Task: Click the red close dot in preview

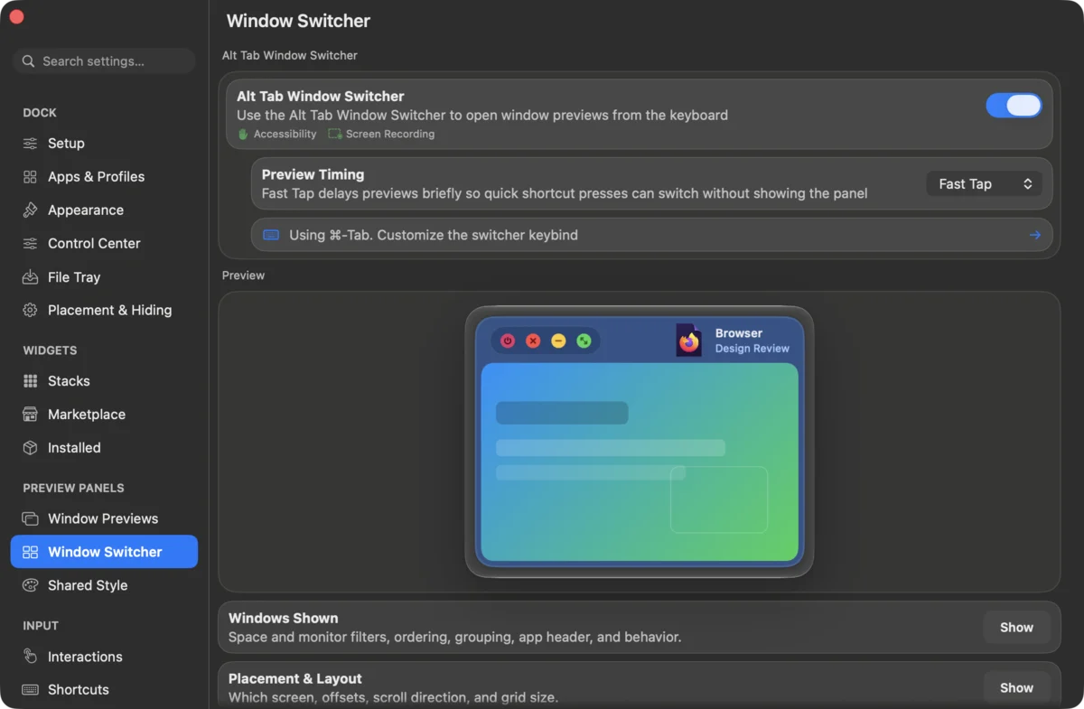Action: click(x=533, y=341)
